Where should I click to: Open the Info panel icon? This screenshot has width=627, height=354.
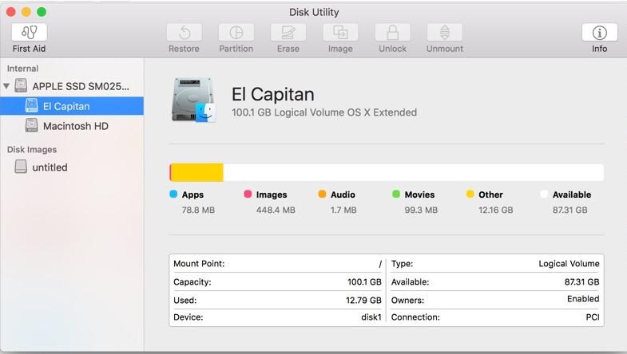tap(599, 32)
